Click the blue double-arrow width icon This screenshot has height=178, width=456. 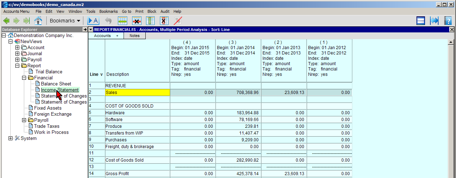tap(434, 21)
